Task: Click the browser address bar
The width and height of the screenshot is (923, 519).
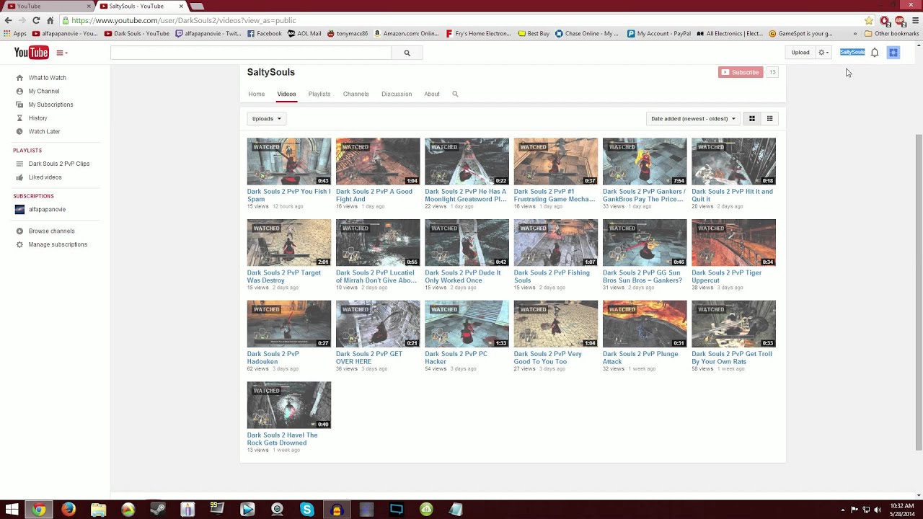Action: [461, 21]
